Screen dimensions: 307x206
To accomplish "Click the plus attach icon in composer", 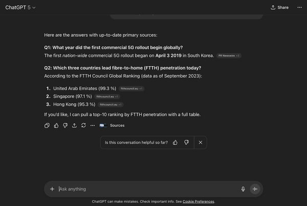I will point(52,189).
